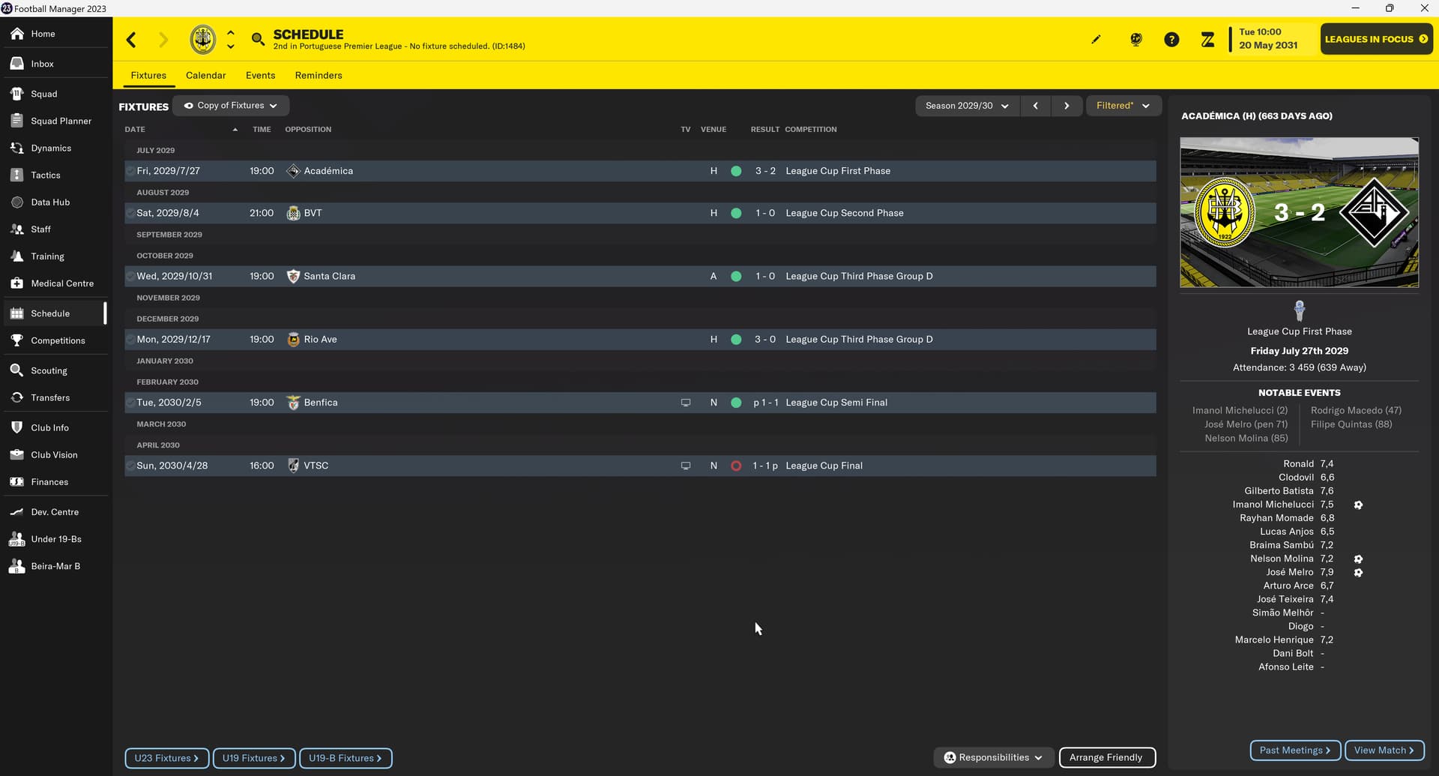The image size is (1439, 776).
Task: Open the Medical Centre icon
Action: 17,283
